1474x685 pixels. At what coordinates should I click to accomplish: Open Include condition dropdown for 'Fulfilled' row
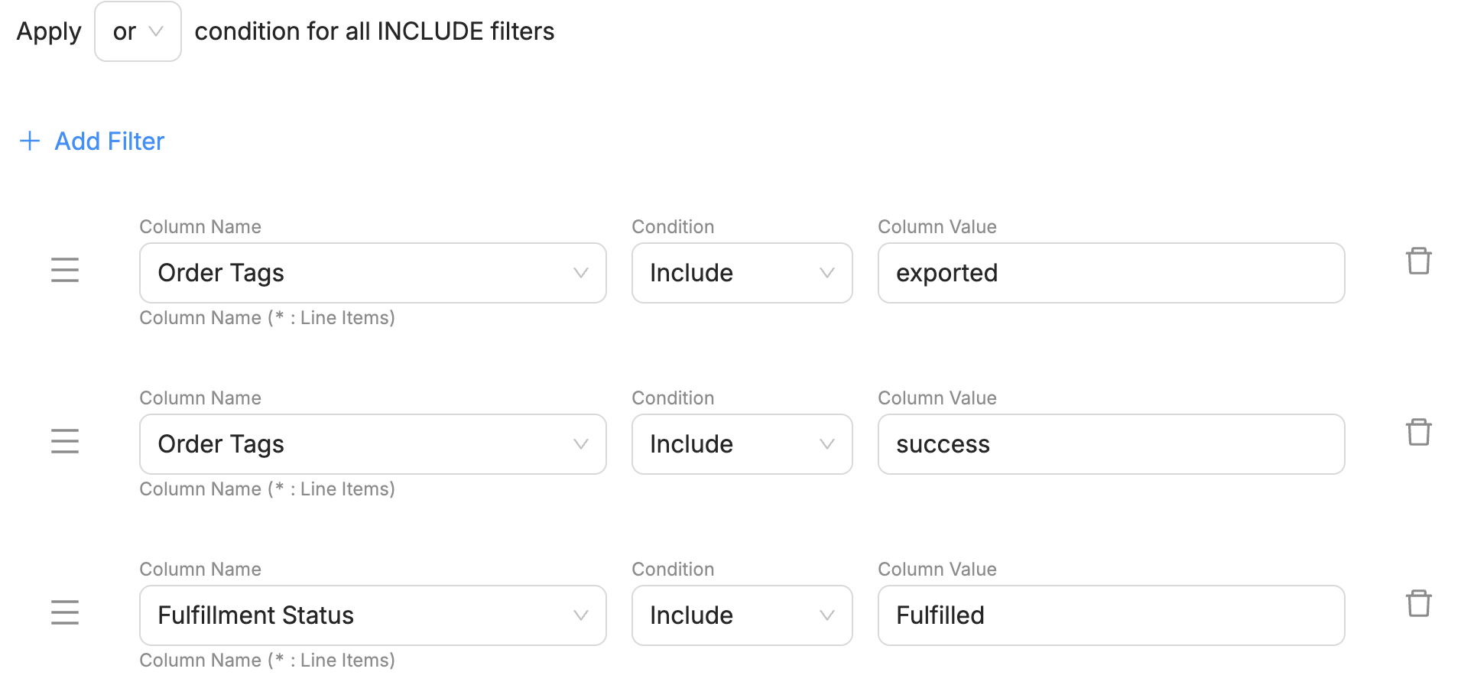click(x=742, y=615)
